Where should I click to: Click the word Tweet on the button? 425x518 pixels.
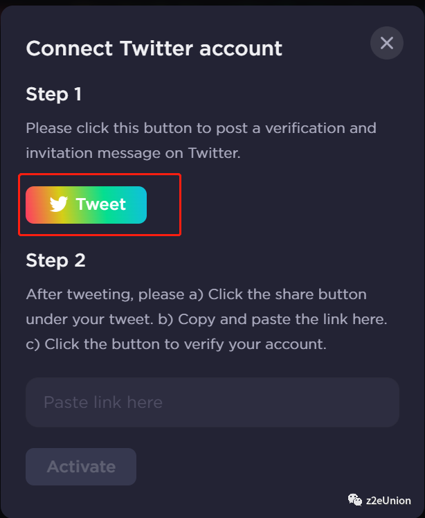click(x=101, y=204)
